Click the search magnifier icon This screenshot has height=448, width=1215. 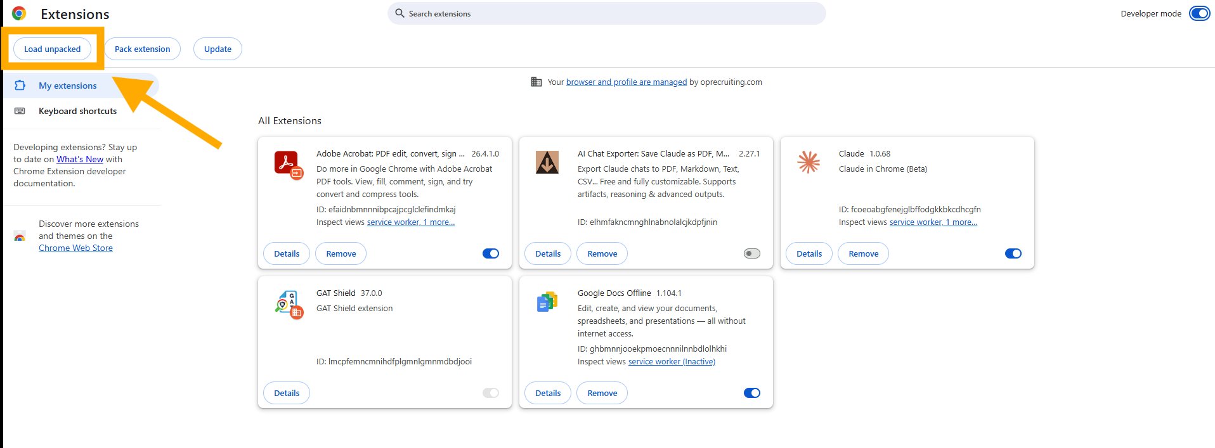(x=400, y=13)
